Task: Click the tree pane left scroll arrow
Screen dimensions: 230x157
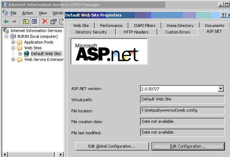Action: 5,154
